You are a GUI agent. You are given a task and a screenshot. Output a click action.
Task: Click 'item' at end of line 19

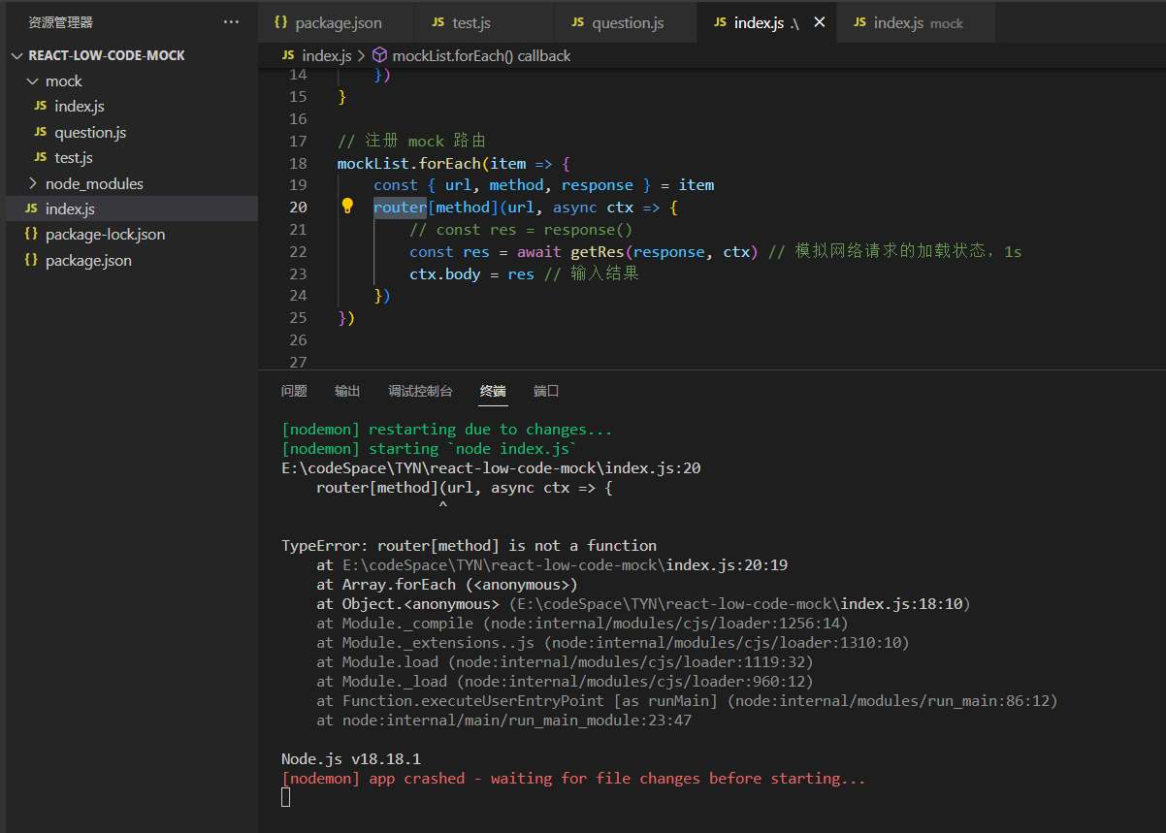click(696, 184)
